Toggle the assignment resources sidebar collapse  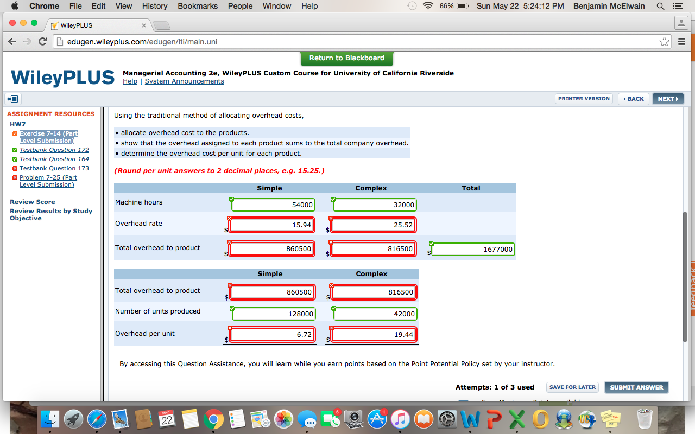coord(12,99)
